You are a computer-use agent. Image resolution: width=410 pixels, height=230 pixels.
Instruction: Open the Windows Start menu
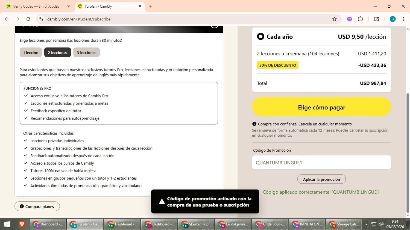coord(7,224)
